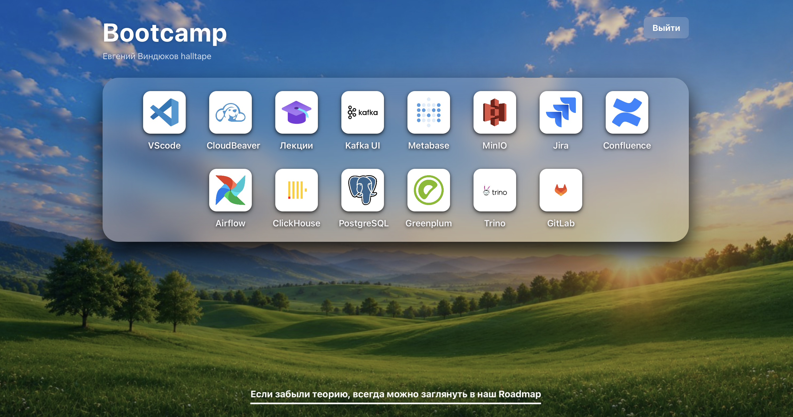Click the Евгений Виндюков halltape subtitle
Image resolution: width=793 pixels, height=417 pixels.
point(157,56)
